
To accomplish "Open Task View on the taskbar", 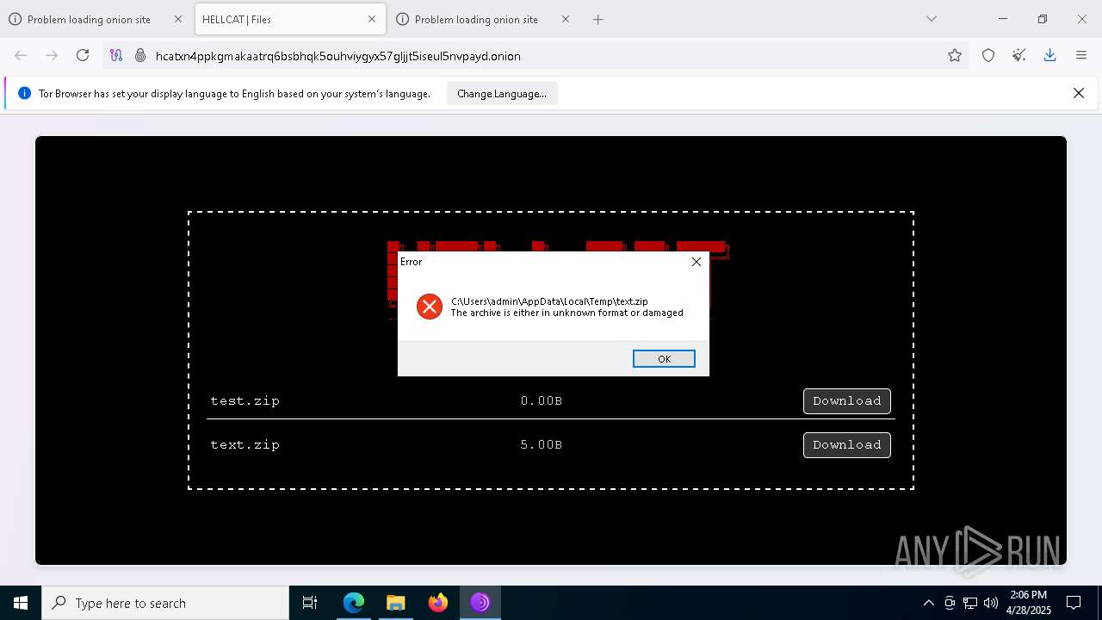I will coord(310,603).
